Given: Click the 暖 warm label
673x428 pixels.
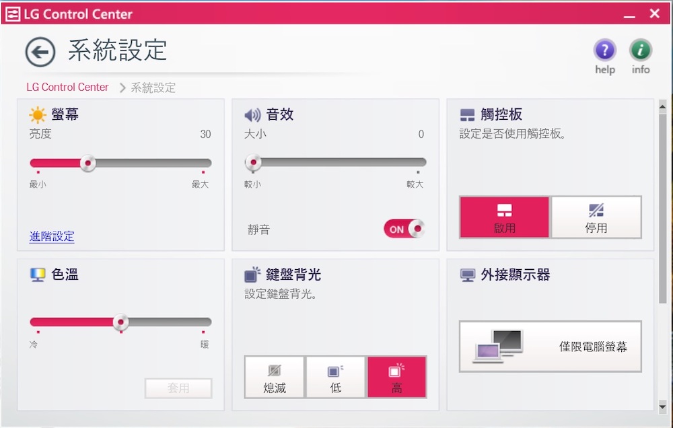Looking at the screenshot, I should point(205,345).
